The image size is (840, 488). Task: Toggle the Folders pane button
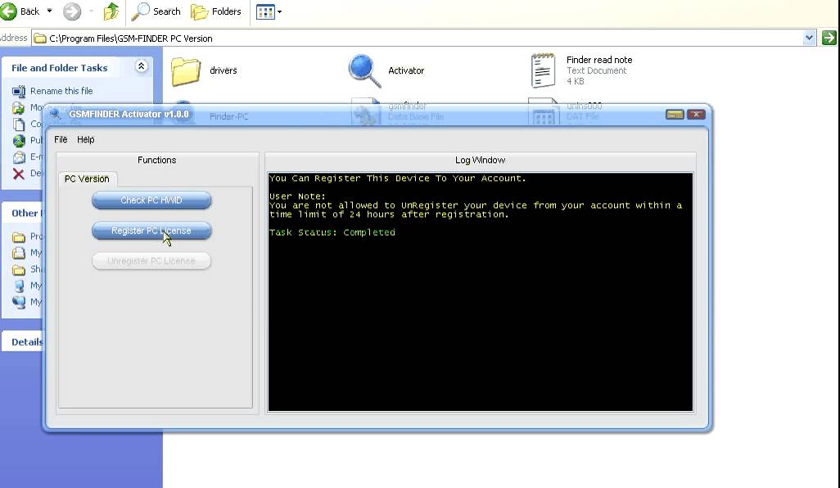[216, 11]
